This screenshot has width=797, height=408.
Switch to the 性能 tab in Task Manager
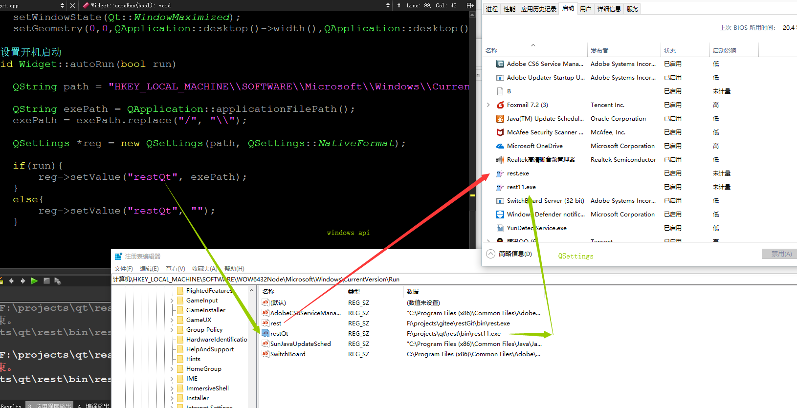[x=509, y=9]
